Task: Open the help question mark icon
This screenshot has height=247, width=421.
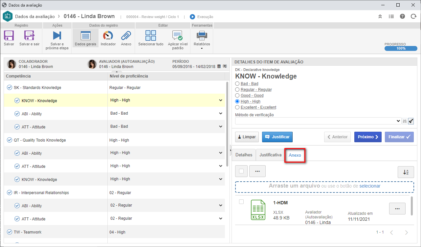Action: pos(402,16)
